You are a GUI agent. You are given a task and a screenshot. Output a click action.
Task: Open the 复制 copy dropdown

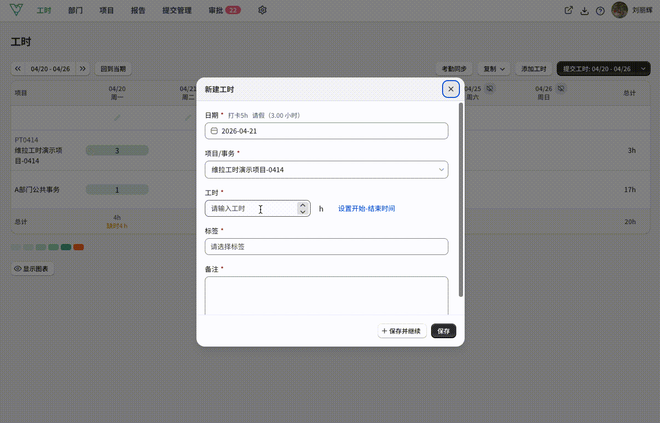pos(494,69)
